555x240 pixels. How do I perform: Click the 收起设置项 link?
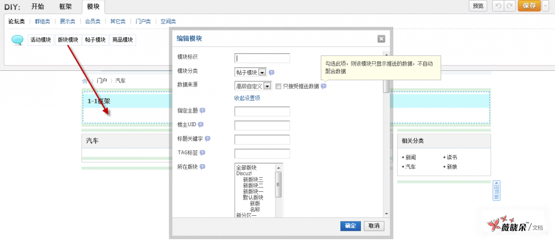247,98
